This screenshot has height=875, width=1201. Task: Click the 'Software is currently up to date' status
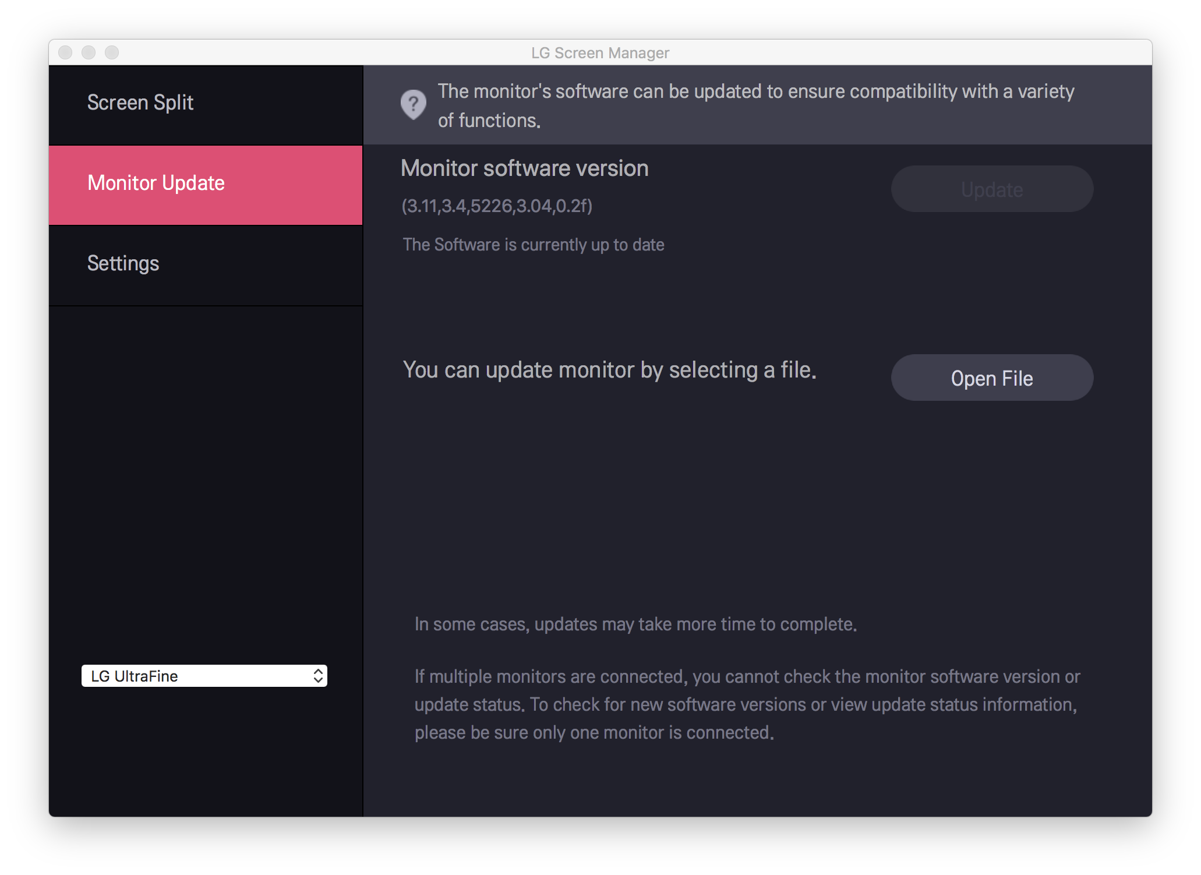[x=533, y=245]
